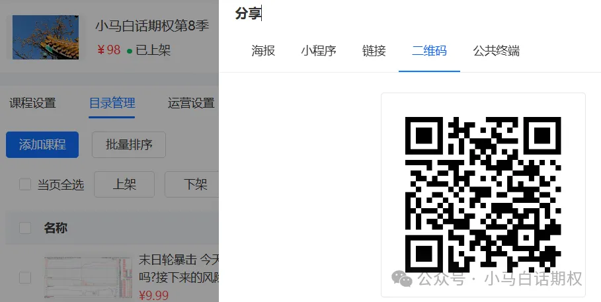Go to the 课程设置 tab
The width and height of the screenshot is (601, 302).
(32, 103)
